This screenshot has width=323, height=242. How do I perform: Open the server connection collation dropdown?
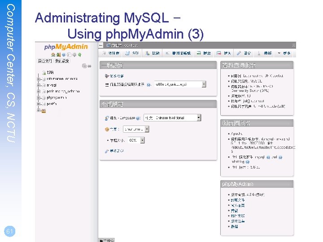click(x=180, y=84)
